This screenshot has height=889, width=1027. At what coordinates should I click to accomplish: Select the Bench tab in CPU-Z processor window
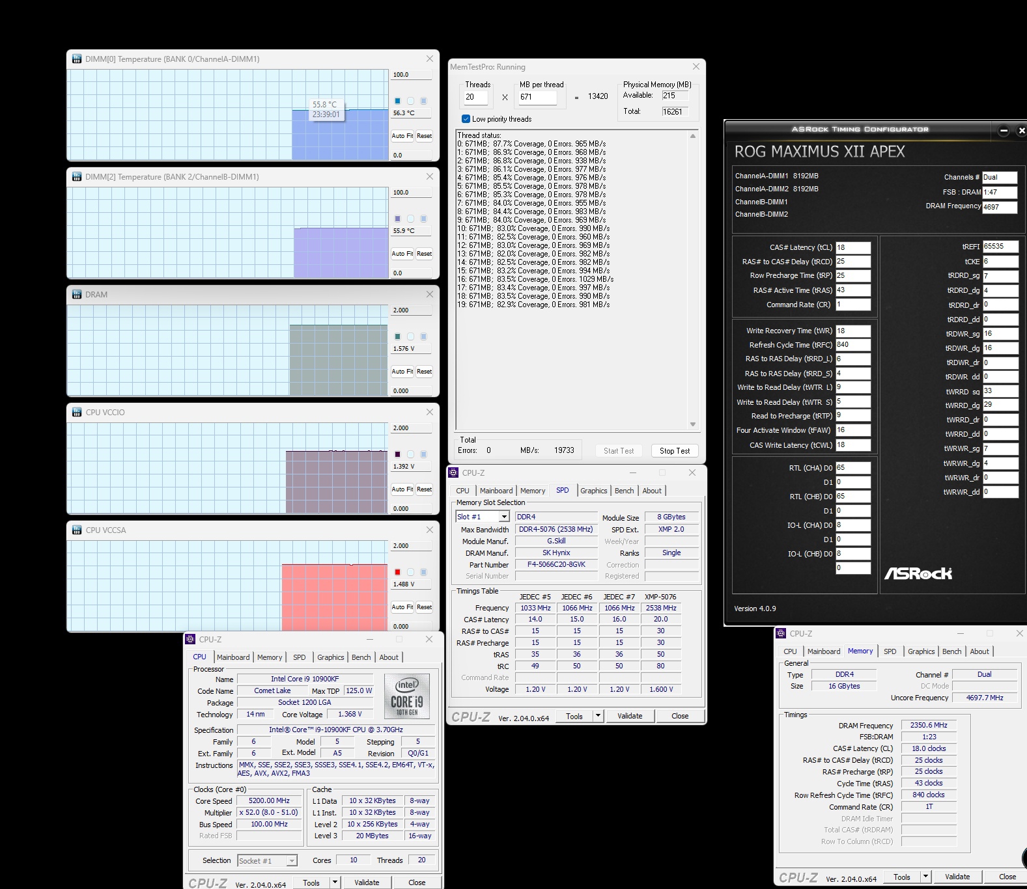point(361,657)
